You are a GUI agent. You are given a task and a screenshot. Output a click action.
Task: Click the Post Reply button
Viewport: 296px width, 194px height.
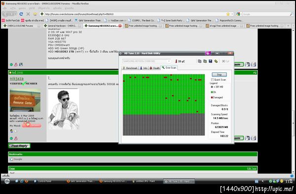pos(19,146)
